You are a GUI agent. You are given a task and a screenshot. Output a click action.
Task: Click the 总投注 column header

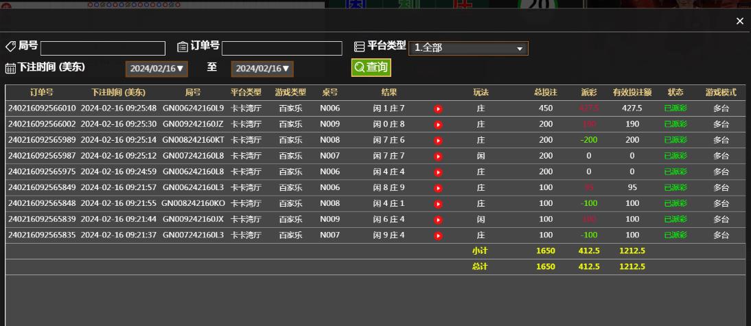(546, 93)
